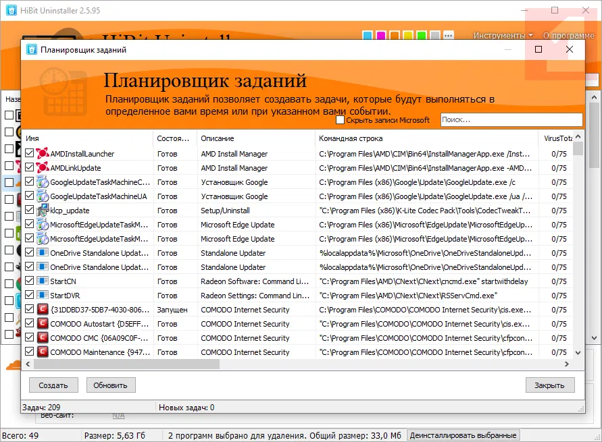Enable Скрыть записи Microsoft checkbox
Screen dimensions: 602x442
click(x=340, y=120)
